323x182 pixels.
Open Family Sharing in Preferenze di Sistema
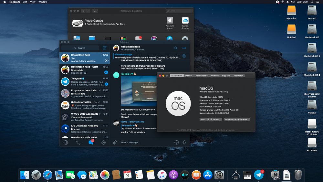click(185, 23)
